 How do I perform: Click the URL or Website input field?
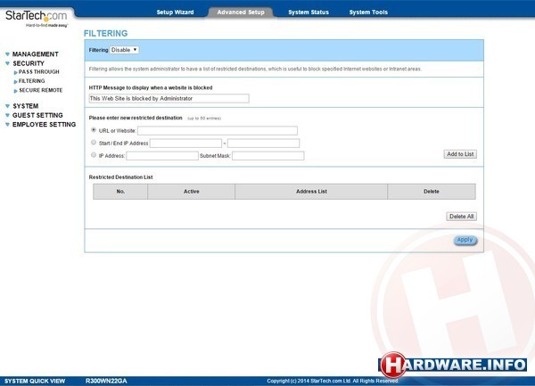pyautogui.click(x=218, y=131)
